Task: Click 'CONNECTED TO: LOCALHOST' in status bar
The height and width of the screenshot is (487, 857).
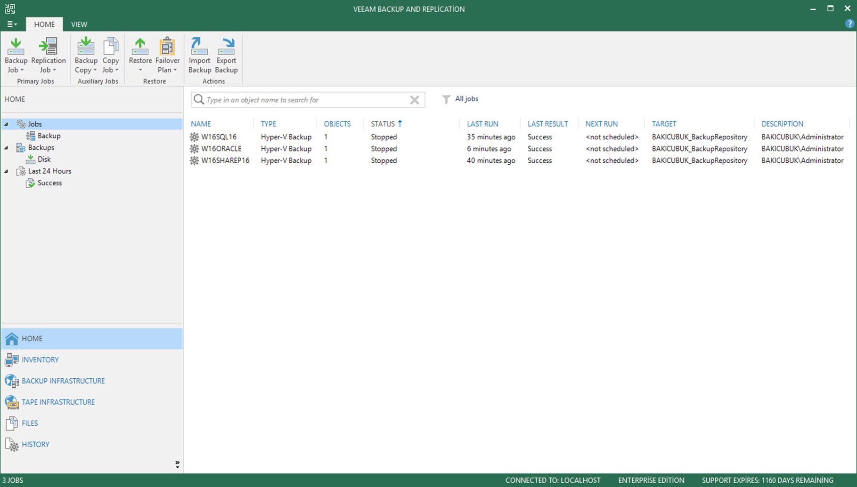Action: (553, 480)
